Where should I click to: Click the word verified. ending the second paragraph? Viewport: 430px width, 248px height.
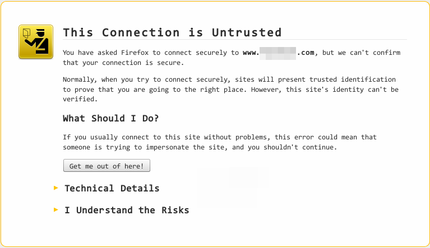tap(80, 99)
